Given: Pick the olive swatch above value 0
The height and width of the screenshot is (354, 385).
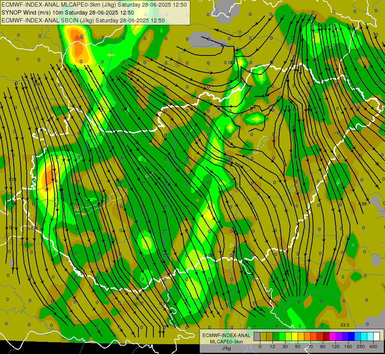Looking at the screenshot, I should [263, 336].
